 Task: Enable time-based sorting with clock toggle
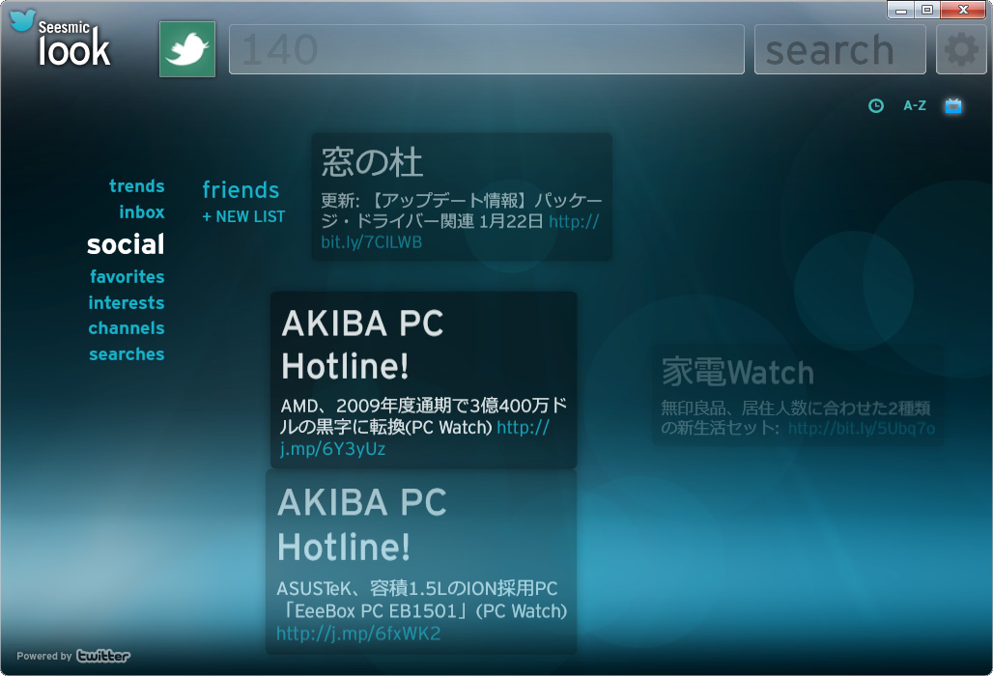875,106
